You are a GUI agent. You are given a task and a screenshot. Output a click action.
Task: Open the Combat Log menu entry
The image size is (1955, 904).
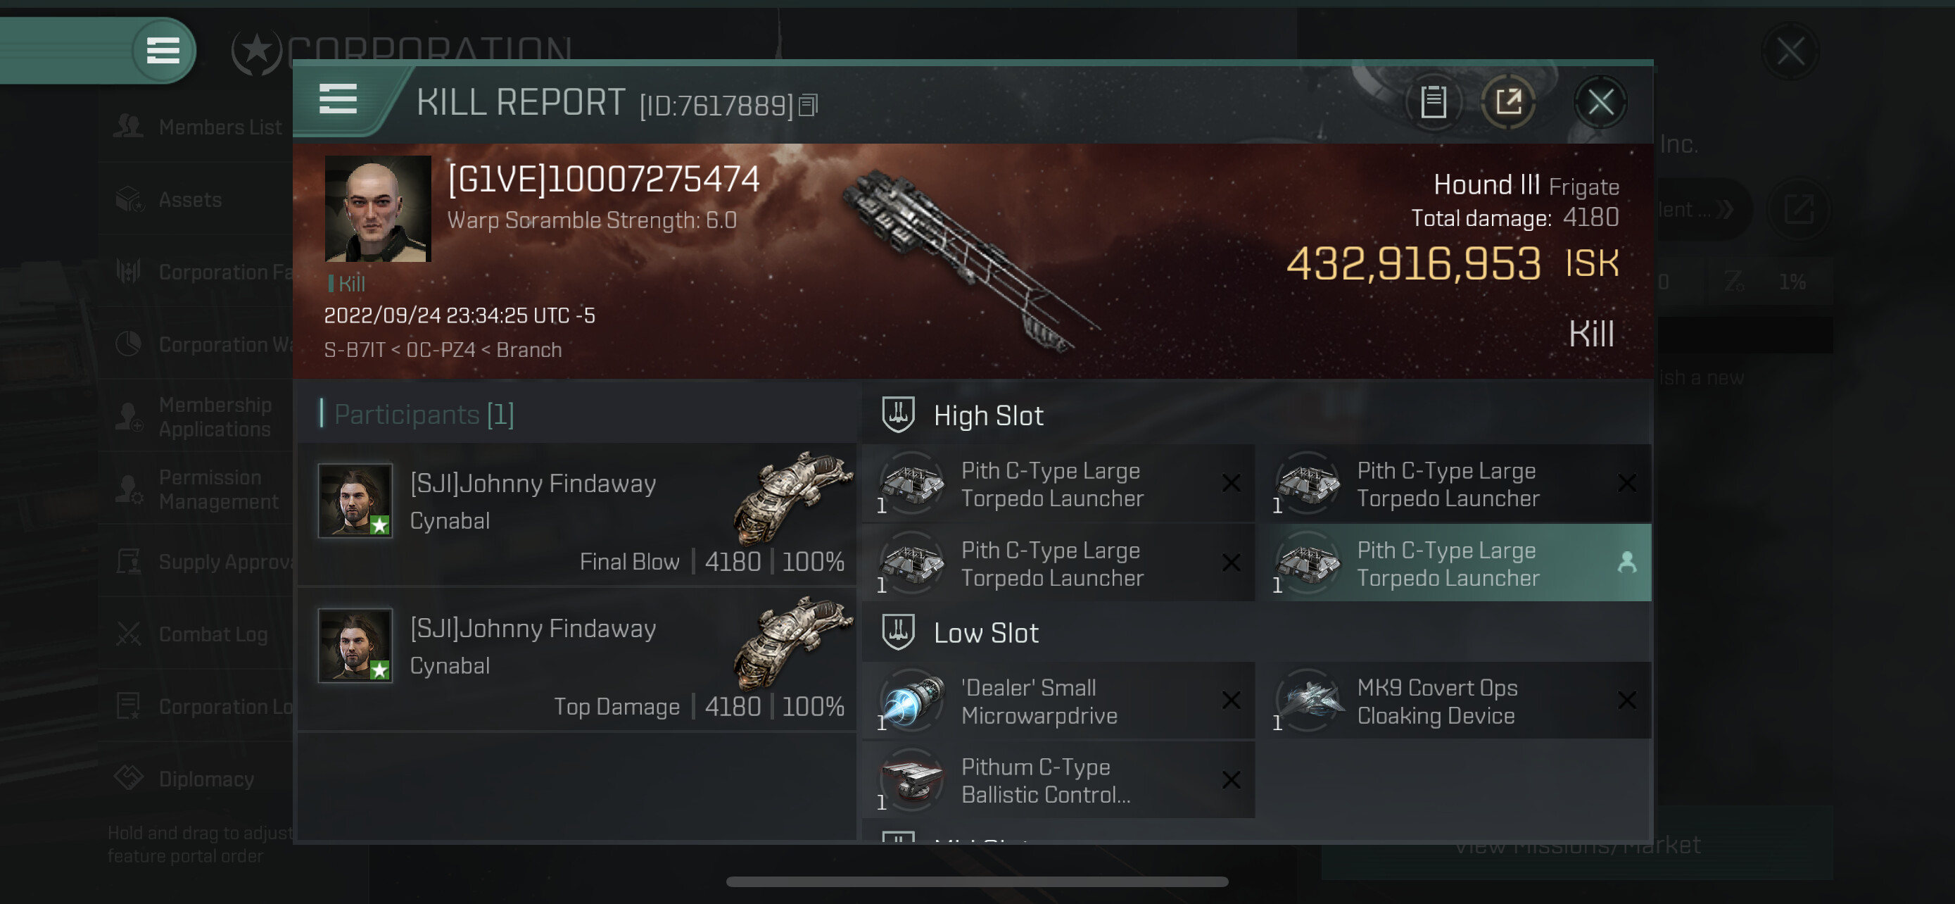[196, 634]
